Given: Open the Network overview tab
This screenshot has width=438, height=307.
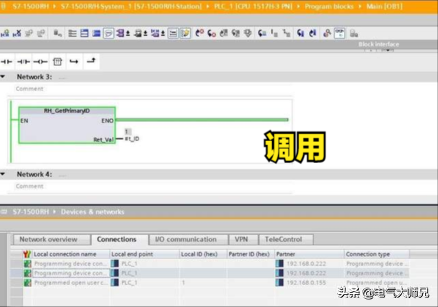Looking at the screenshot, I should tap(51, 240).
